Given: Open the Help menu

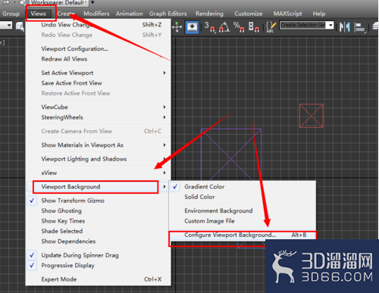Looking at the screenshot, I should [319, 14].
